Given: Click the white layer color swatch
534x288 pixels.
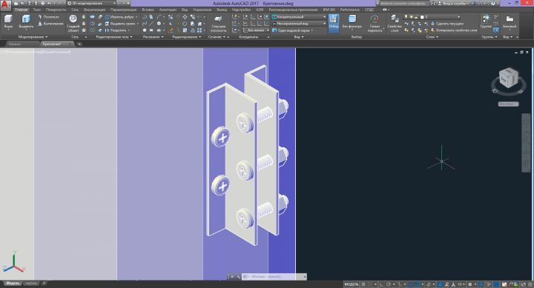Looking at the screenshot, I should point(422,17).
